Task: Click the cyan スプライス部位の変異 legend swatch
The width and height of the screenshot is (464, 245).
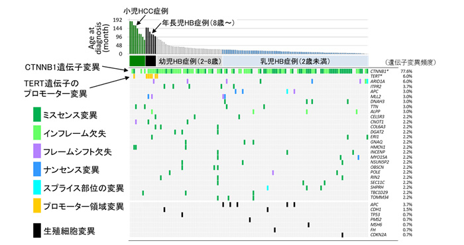Action: pyautogui.click(x=36, y=187)
